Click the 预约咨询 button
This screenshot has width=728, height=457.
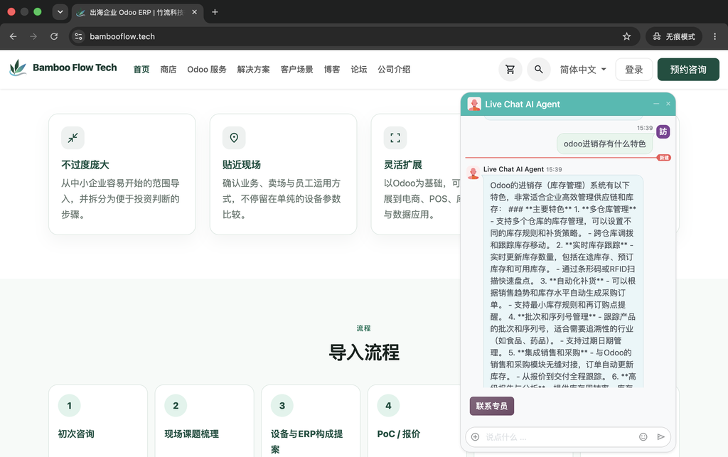[x=688, y=70]
